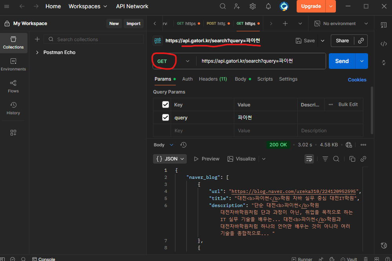The image size is (392, 261).
Task: Open the Scripts tab
Action: tap(265, 79)
